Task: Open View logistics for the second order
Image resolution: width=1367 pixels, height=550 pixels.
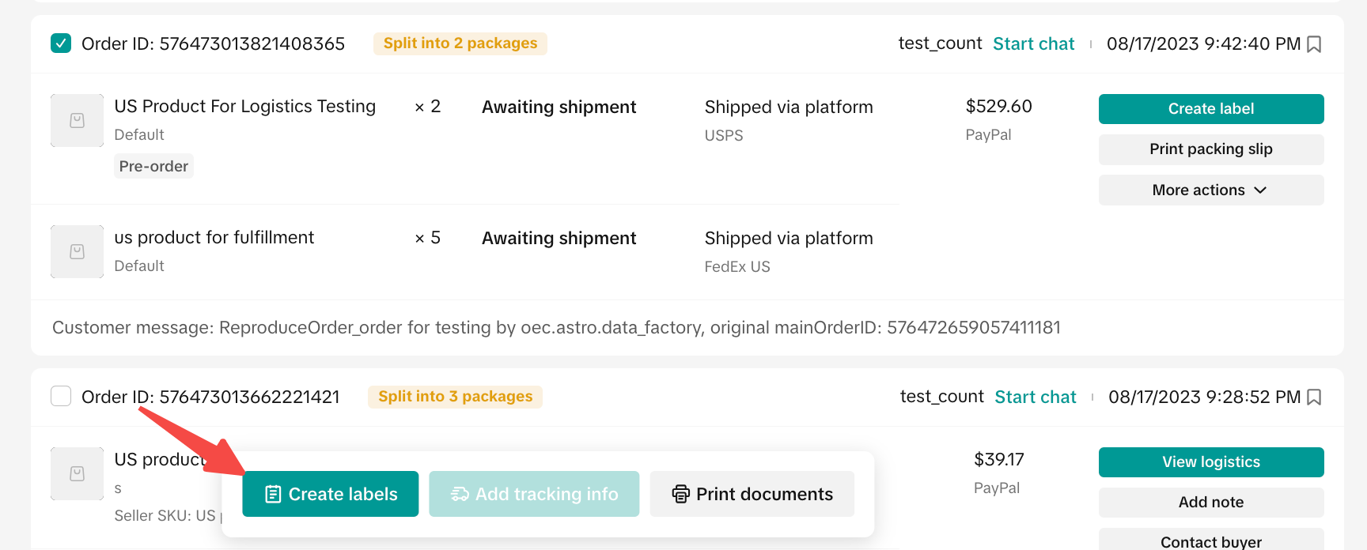Action: click(1210, 462)
